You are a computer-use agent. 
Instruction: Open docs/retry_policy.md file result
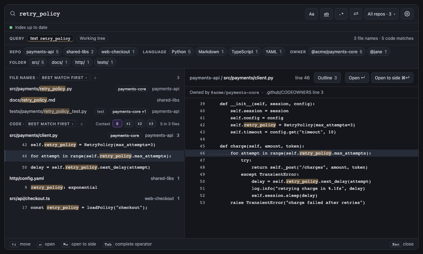pos(94,100)
